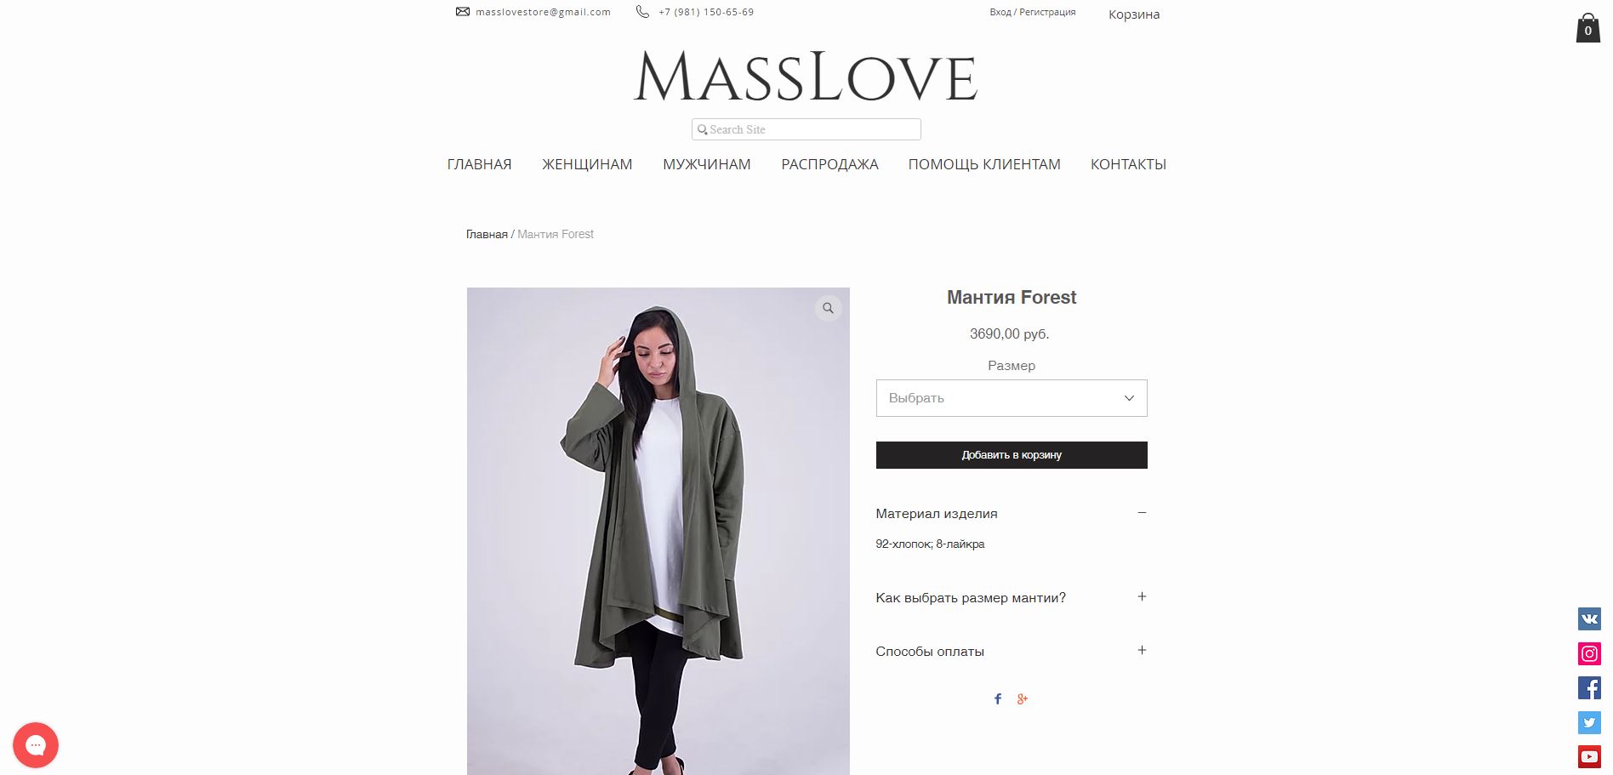This screenshot has width=1613, height=775.
Task: Share product via Google Plus icon
Action: coord(1023,698)
